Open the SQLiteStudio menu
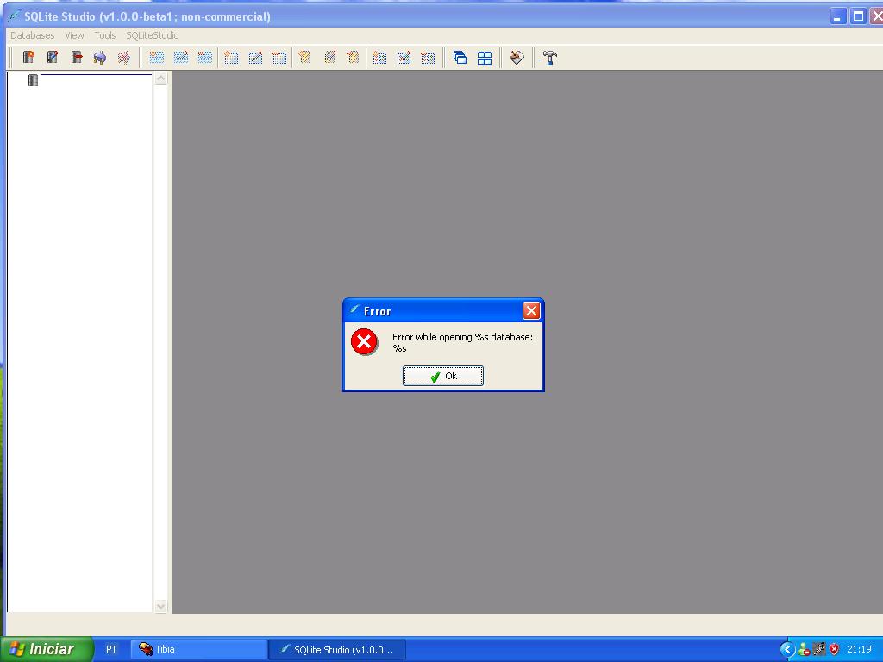883x662 pixels. [152, 35]
